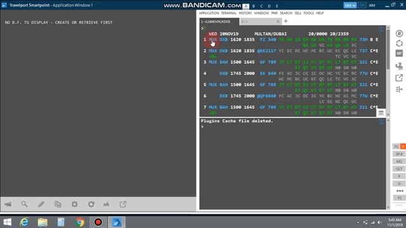Click the three dots more quick commands button
Screen dimensions: 406x228
point(400,191)
